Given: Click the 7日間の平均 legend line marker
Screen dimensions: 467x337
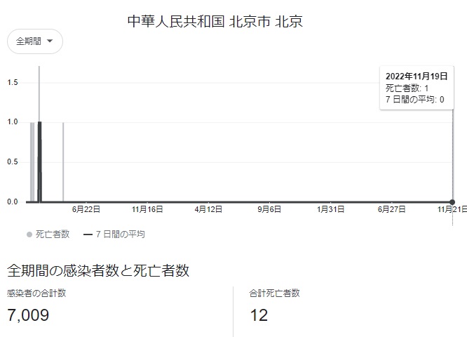Looking at the screenshot, I should click(88, 234).
